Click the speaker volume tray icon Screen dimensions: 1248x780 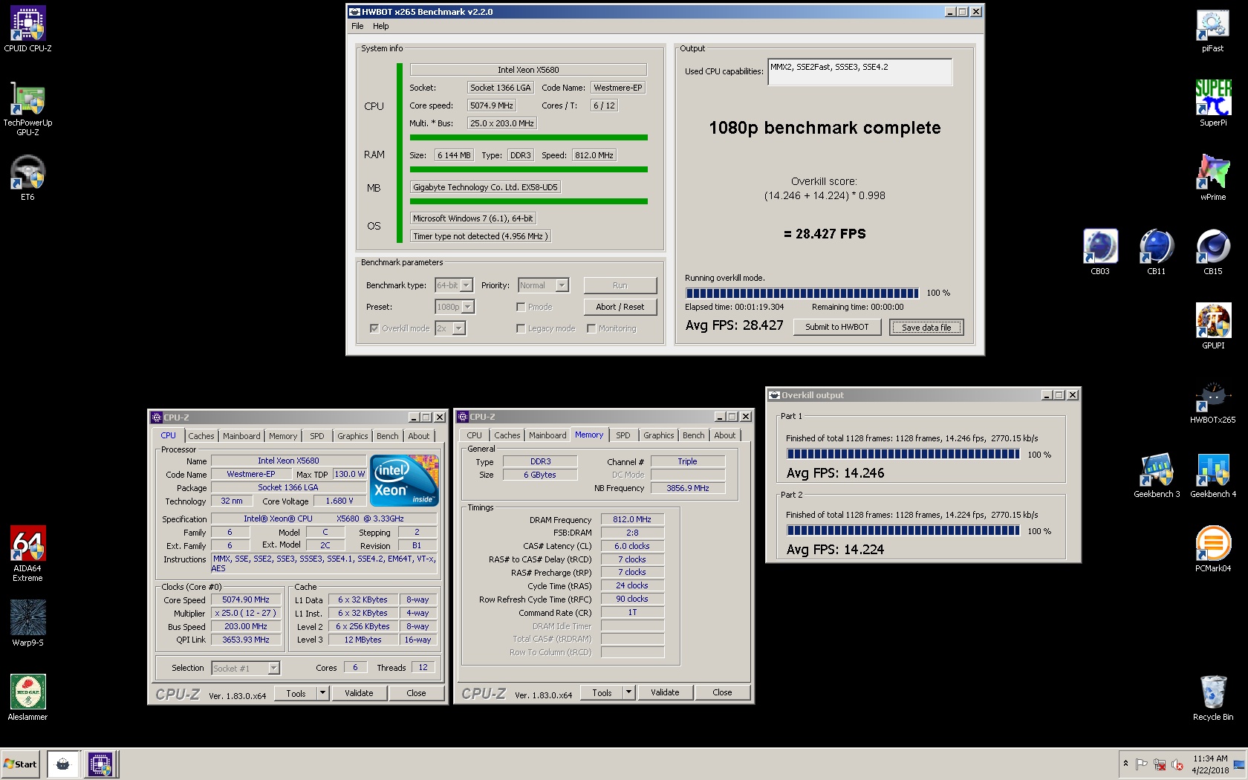pos(1177,764)
